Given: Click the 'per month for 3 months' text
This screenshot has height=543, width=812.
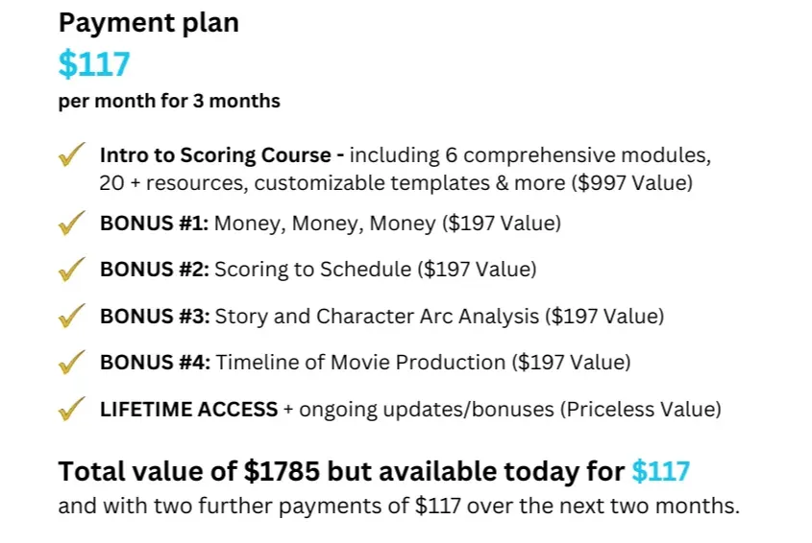Looking at the screenshot, I should click(169, 101).
